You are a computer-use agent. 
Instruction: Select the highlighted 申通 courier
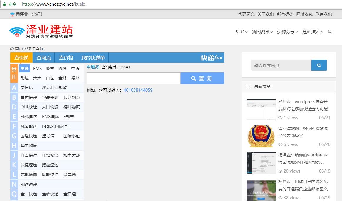[25, 69]
